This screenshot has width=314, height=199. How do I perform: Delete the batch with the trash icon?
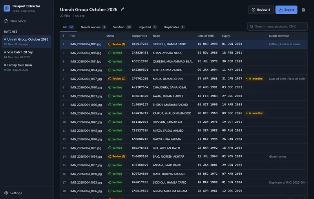click(303, 9)
